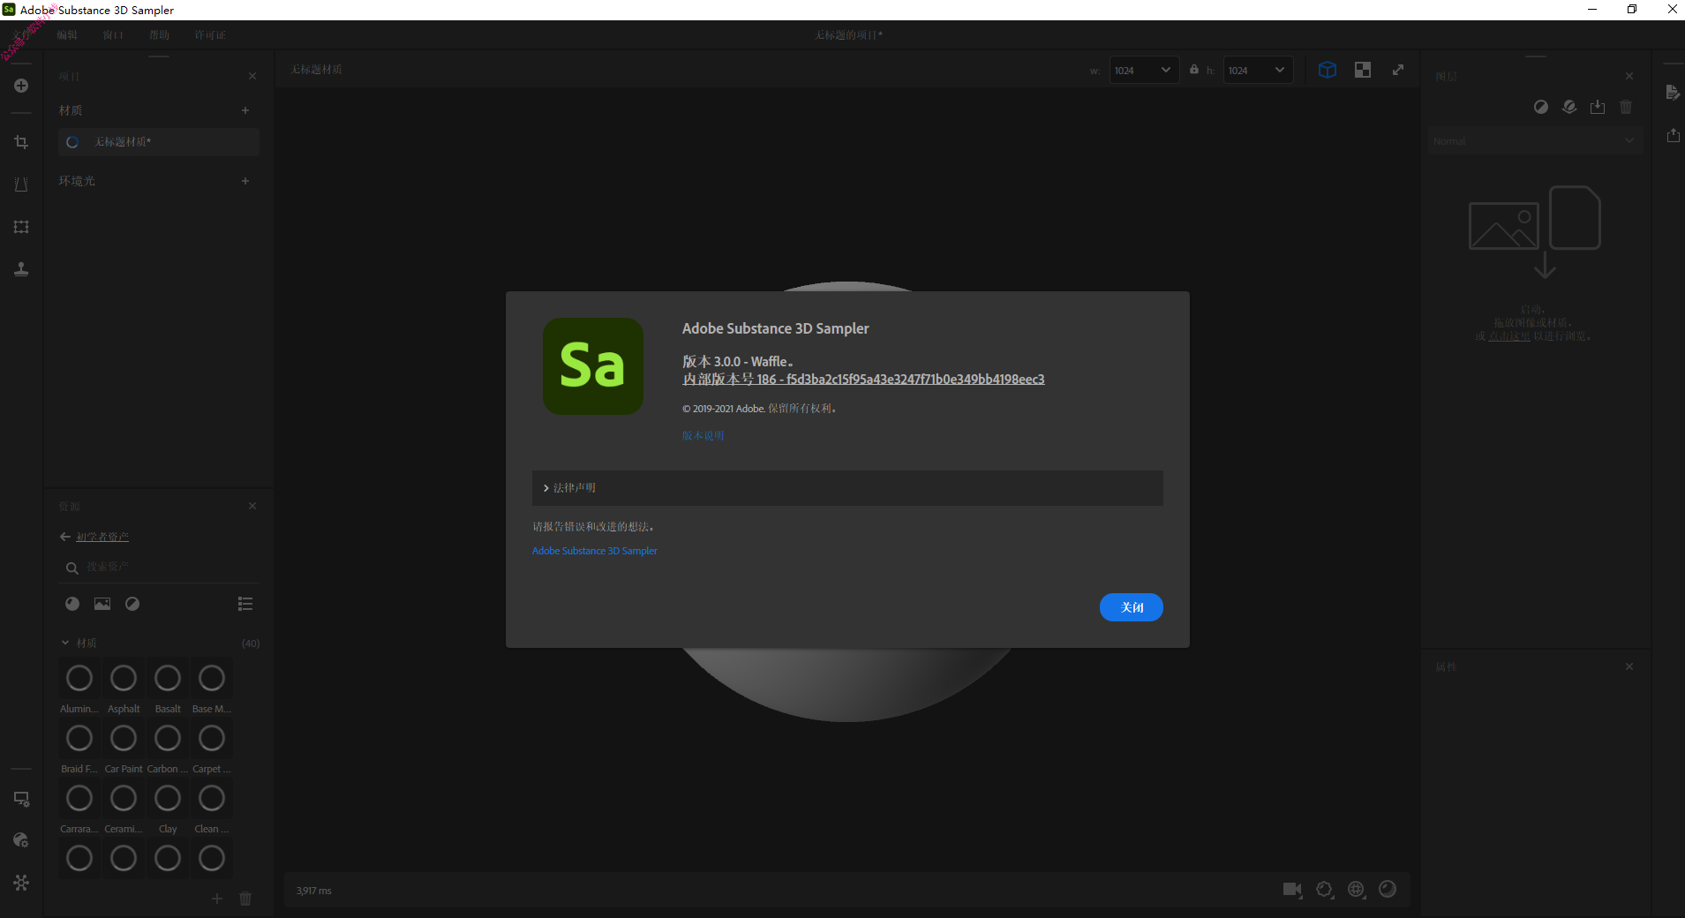Filter assets by filters half-circle icon

click(132, 604)
